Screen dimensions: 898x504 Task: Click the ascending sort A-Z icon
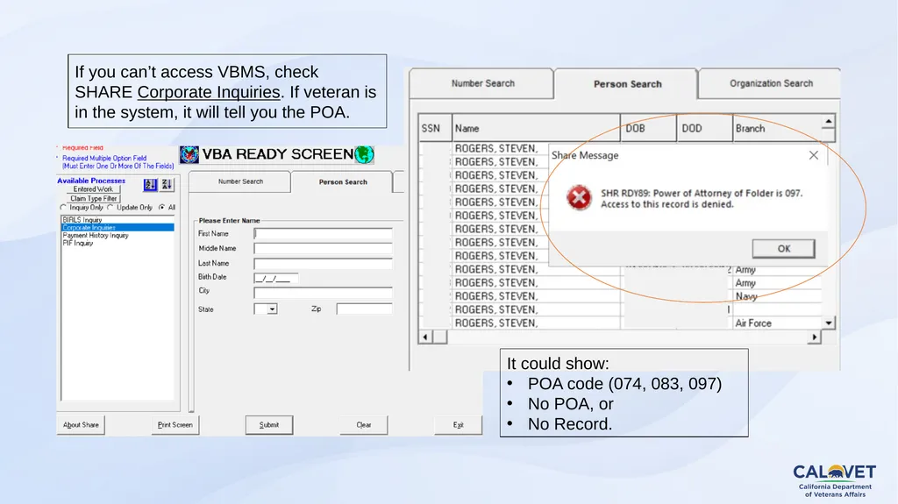point(150,184)
